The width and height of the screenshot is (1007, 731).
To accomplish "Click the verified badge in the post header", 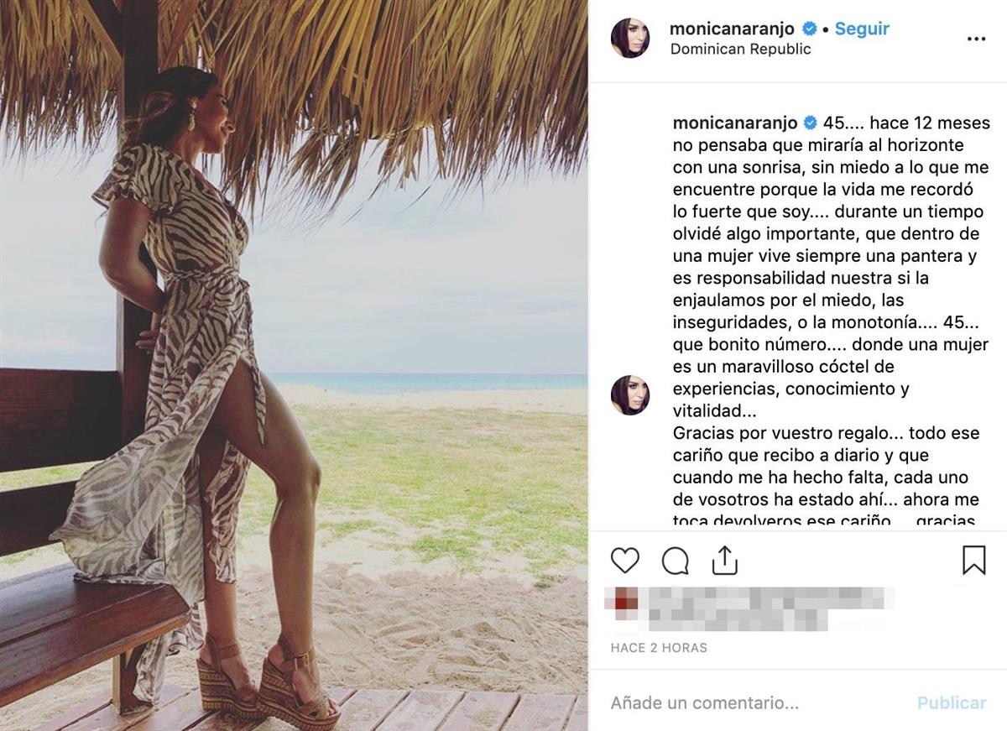I will coord(810,29).
